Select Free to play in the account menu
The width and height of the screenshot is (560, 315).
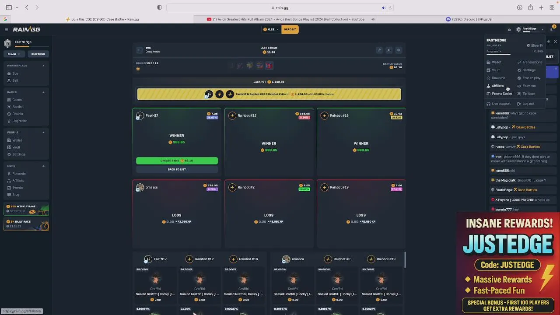pyautogui.click(x=528, y=78)
